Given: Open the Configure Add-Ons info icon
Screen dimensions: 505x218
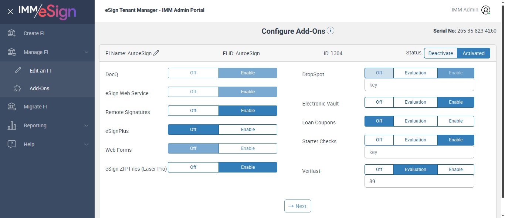Looking at the screenshot, I should click(331, 31).
